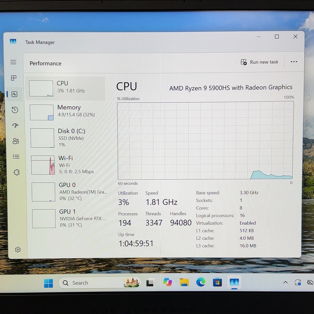Click the Handles count 94080
The height and width of the screenshot is (314, 314).
click(181, 223)
